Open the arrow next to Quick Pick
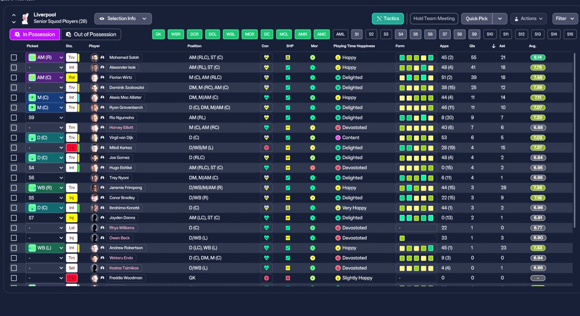Viewport: 580px width, 316px height. point(499,19)
